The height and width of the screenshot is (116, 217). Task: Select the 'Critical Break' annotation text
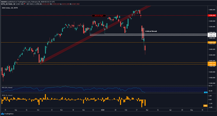151,31
